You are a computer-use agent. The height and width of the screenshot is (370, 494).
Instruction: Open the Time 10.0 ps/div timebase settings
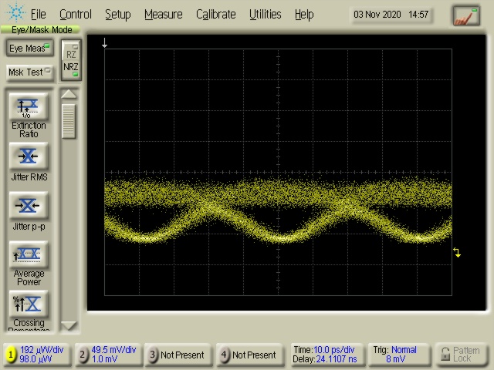coord(325,354)
